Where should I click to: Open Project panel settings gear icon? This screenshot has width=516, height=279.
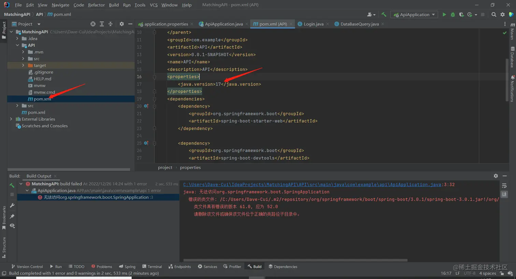coord(121,24)
